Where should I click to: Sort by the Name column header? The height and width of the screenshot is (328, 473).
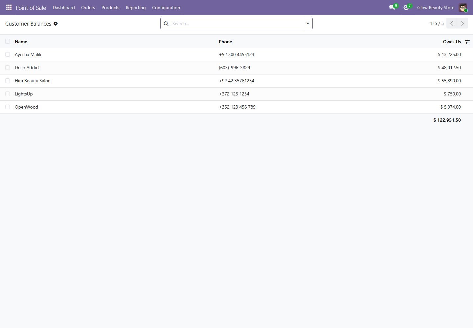point(21,42)
